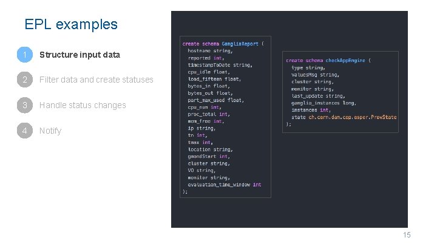Open the Notify step
437x246 pixels.
point(50,131)
